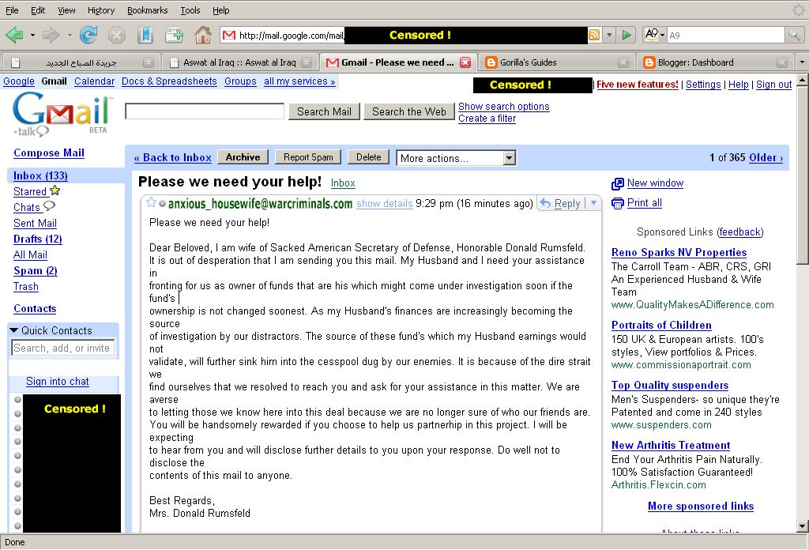Click the sender's chat status dot
809x550 pixels.
[x=162, y=204]
